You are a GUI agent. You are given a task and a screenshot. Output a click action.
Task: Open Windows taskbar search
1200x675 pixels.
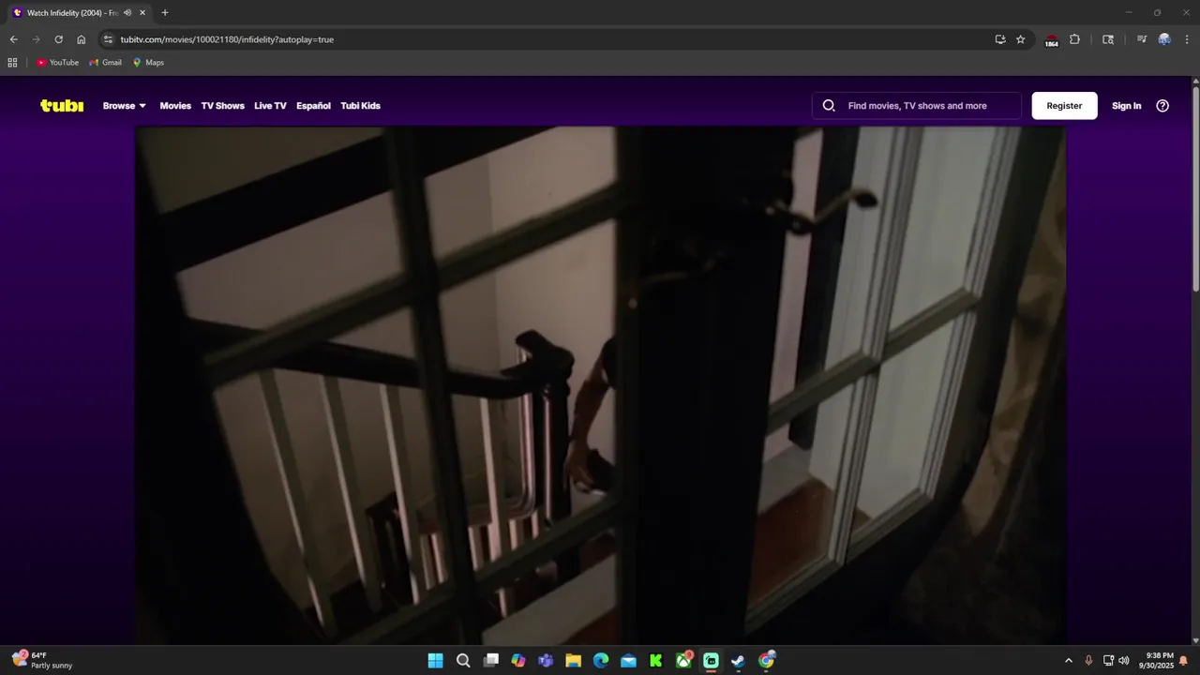(x=463, y=661)
